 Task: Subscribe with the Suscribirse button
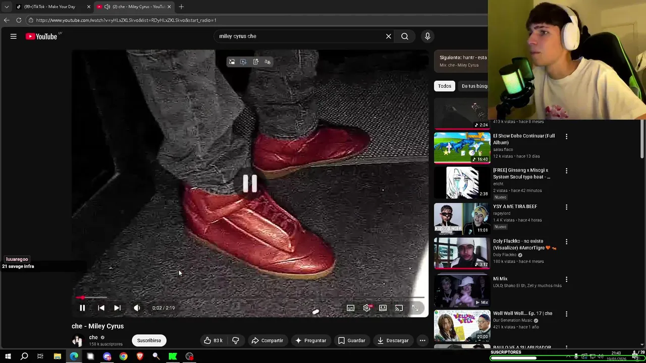(x=149, y=340)
